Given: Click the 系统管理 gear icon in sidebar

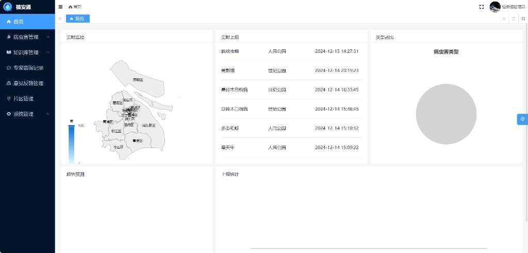Looking at the screenshot, I should pos(9,114).
